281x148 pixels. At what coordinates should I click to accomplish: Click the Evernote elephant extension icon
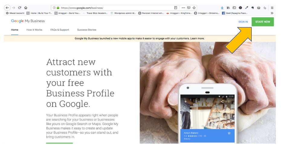click(253, 8)
